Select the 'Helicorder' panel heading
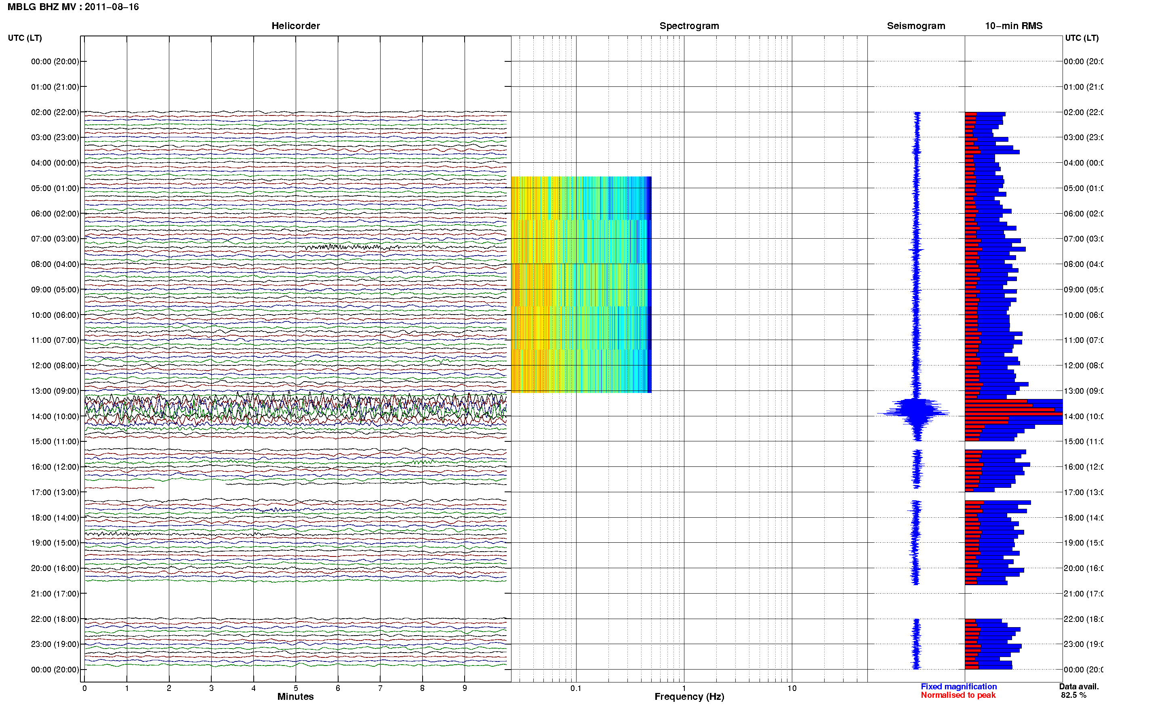The width and height of the screenshot is (1149, 718). point(295,26)
